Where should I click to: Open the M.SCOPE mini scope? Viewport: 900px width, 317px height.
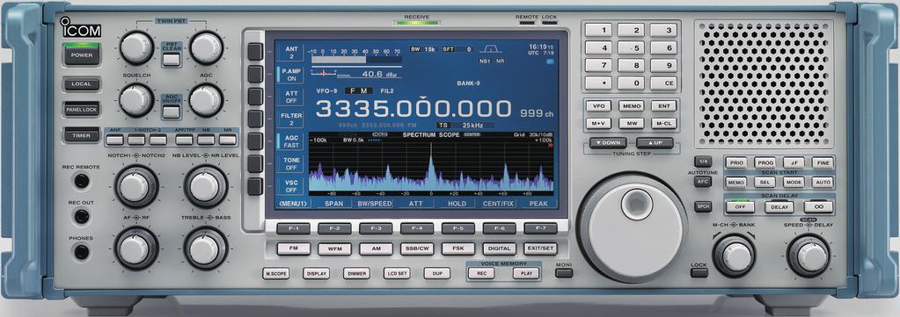[x=276, y=274]
